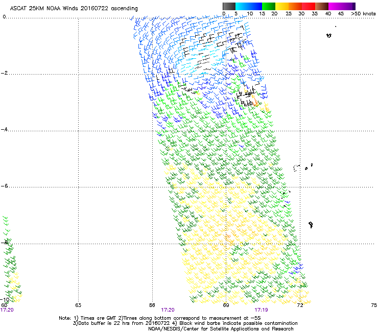Click the legend label '35'

coord(315,14)
